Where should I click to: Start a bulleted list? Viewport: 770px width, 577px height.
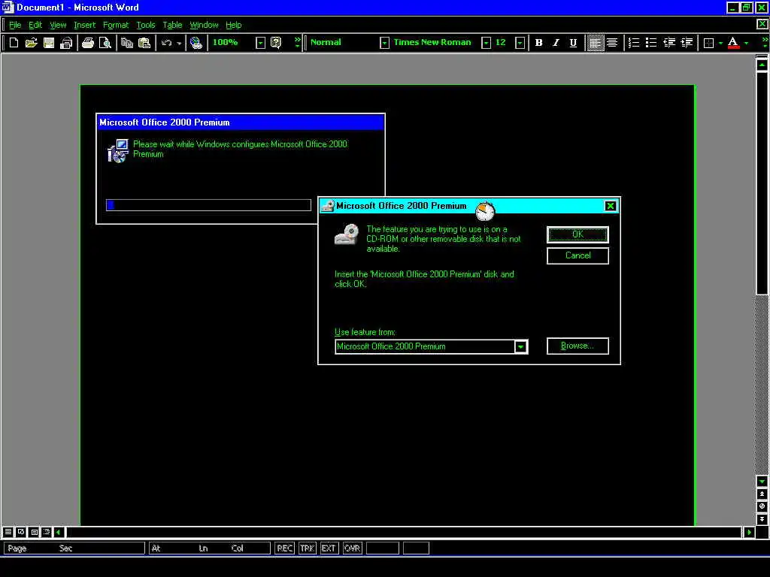click(x=651, y=43)
